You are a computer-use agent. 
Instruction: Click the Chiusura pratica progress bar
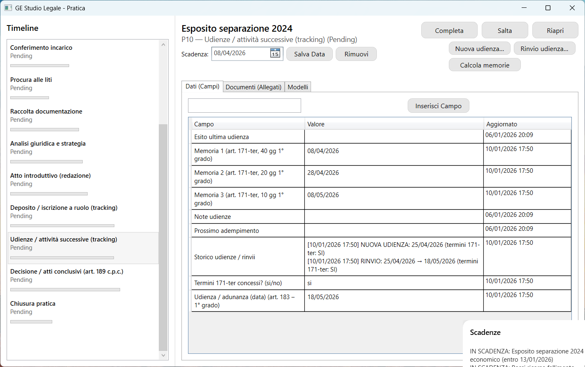31,322
